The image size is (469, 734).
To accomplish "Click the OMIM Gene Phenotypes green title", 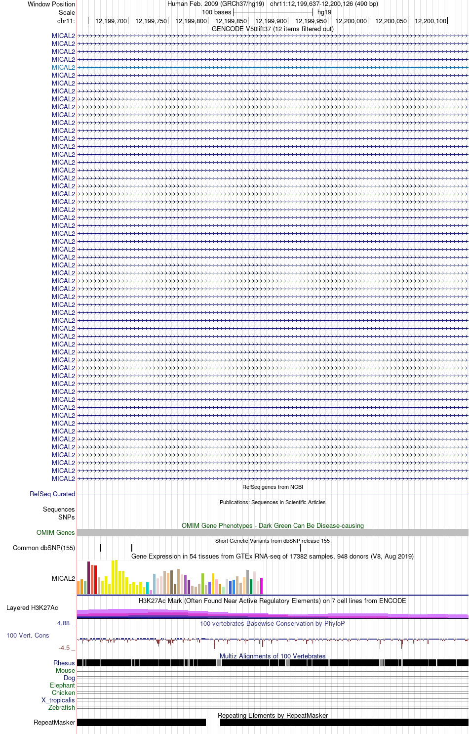I will click(273, 525).
